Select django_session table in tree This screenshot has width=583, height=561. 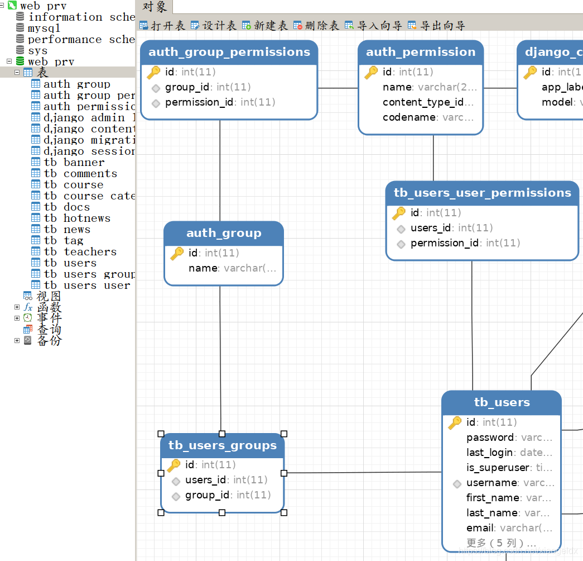point(89,151)
